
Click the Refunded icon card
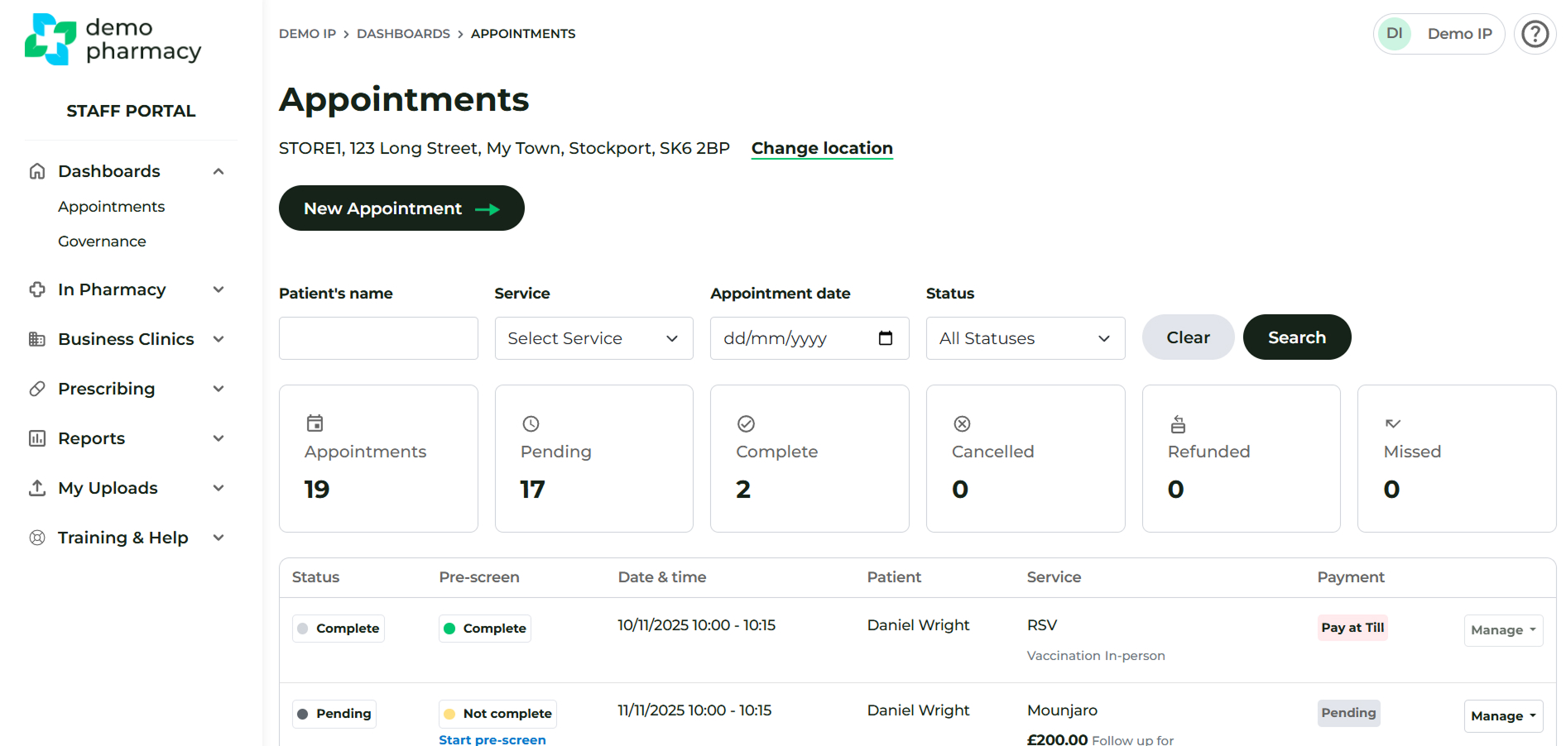[x=1240, y=458]
